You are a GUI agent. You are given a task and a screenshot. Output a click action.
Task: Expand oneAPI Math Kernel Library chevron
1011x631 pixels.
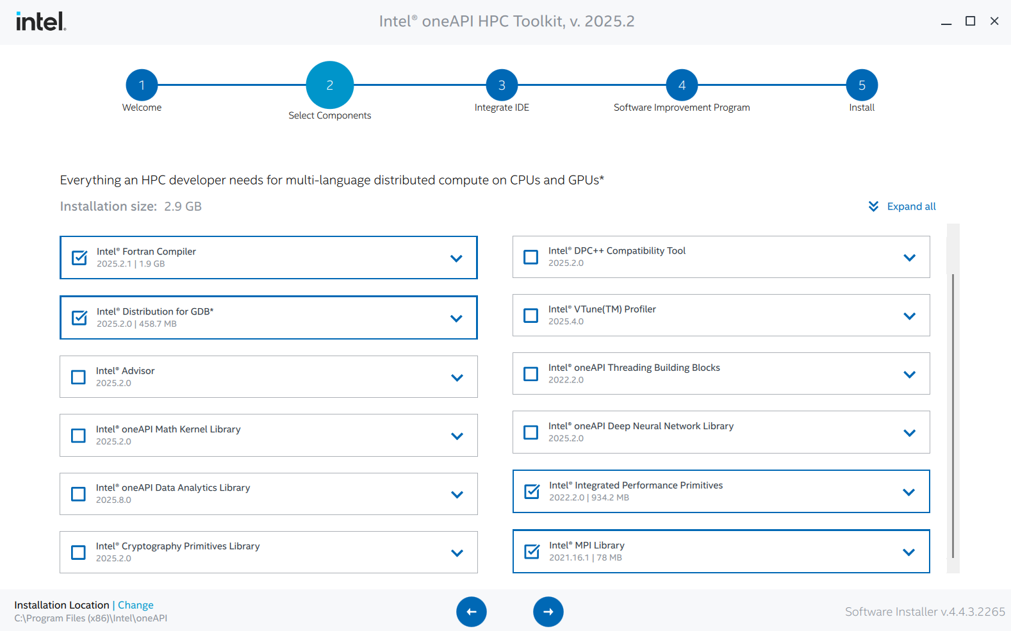click(x=457, y=436)
